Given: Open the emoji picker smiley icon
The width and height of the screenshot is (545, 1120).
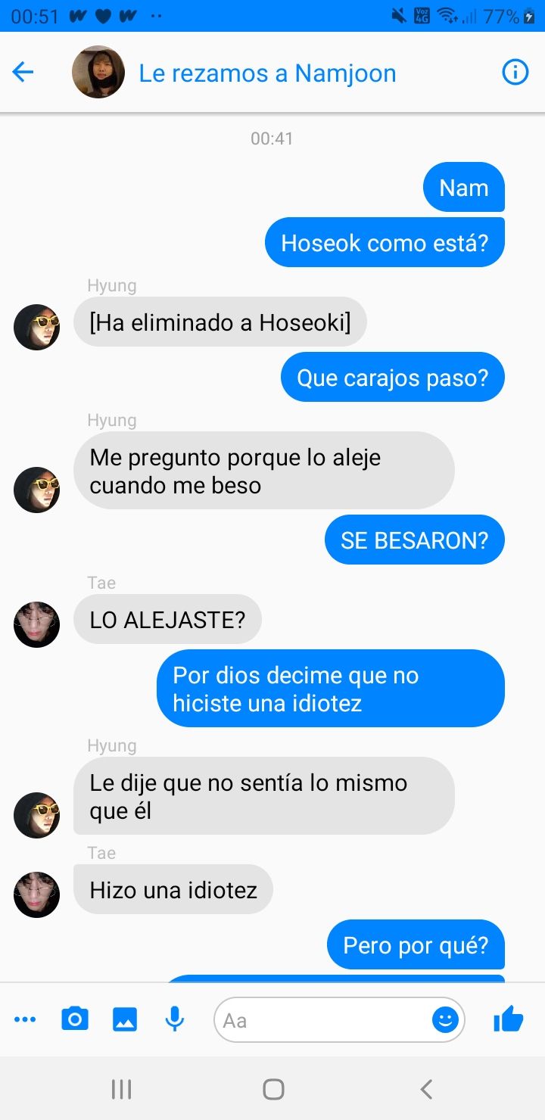Looking at the screenshot, I should [445, 1020].
